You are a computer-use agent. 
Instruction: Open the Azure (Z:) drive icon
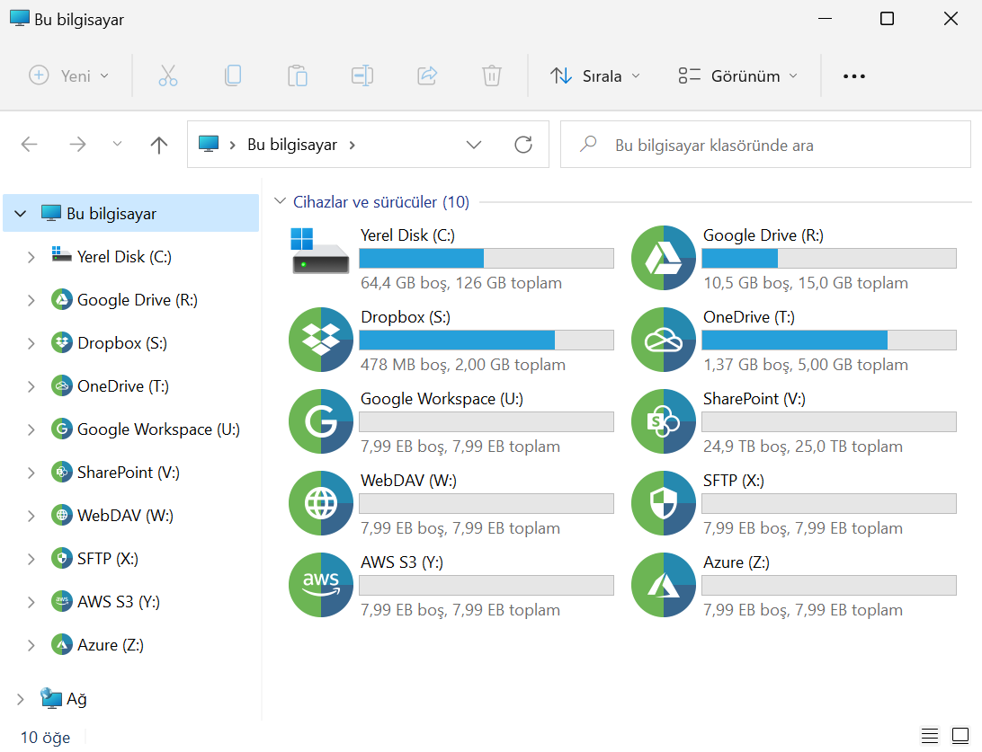(x=664, y=585)
